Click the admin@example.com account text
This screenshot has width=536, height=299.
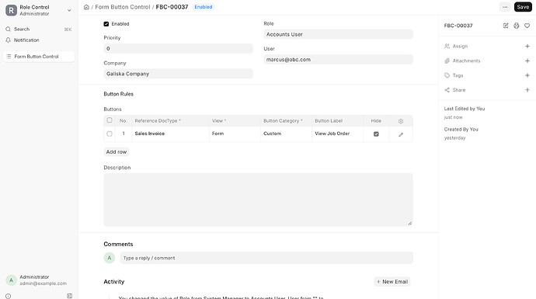[x=43, y=283]
